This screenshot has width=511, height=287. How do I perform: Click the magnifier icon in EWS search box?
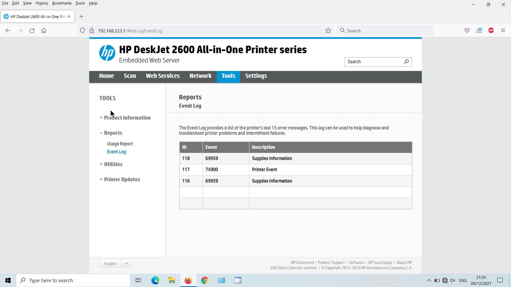click(x=406, y=62)
